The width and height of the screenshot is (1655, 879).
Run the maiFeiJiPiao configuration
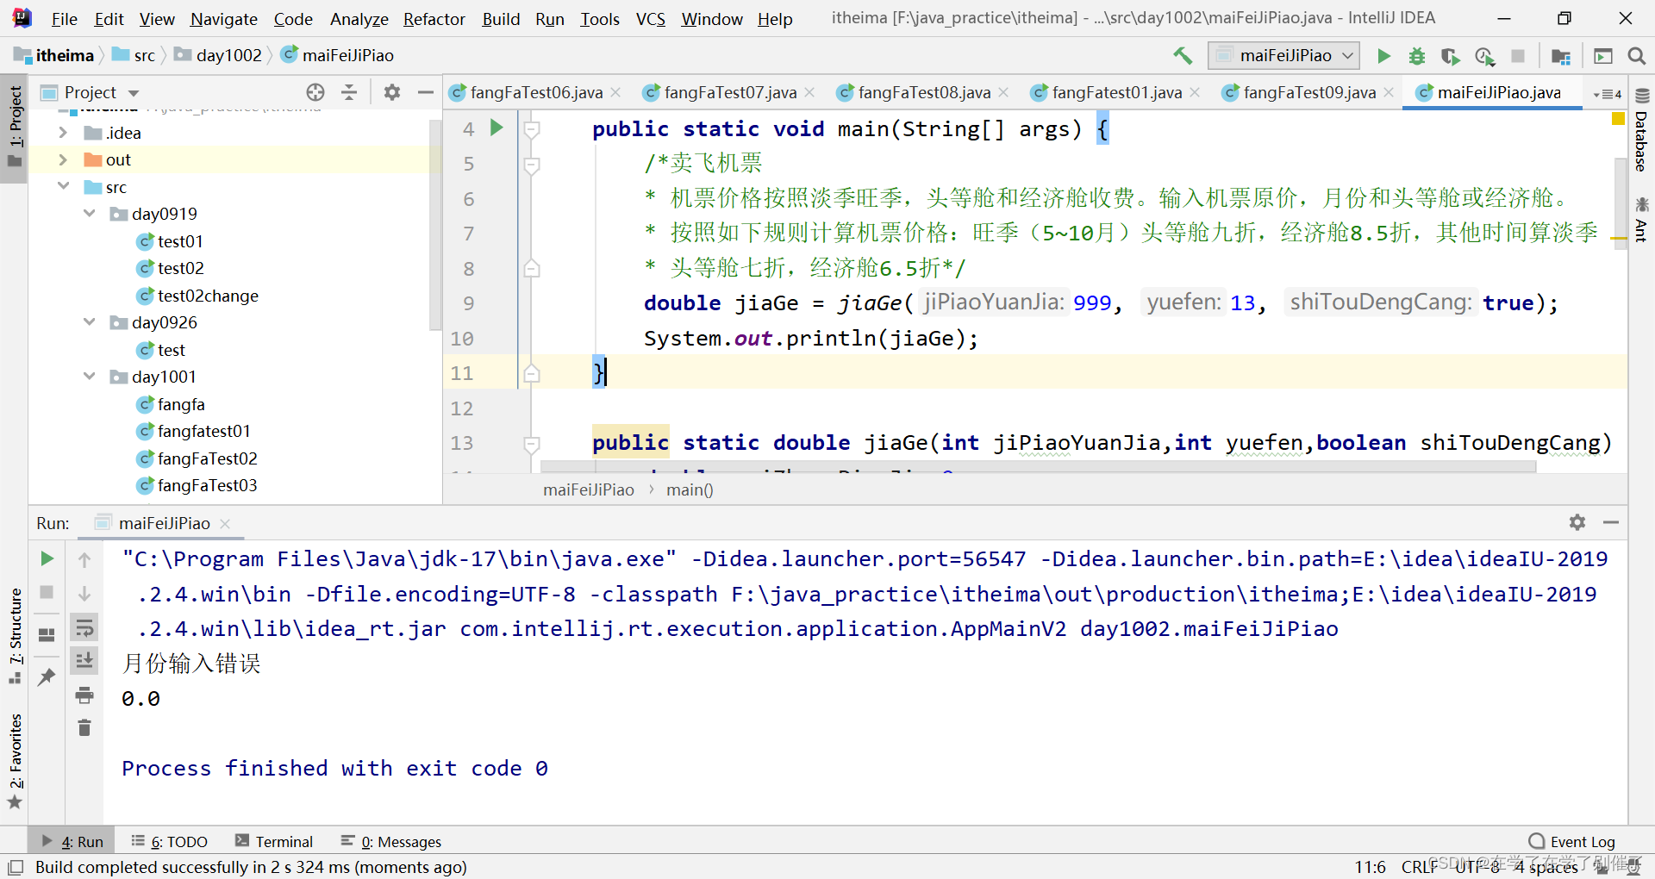1383,55
